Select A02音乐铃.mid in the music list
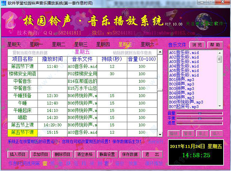The image size is (231, 171). (184, 57)
